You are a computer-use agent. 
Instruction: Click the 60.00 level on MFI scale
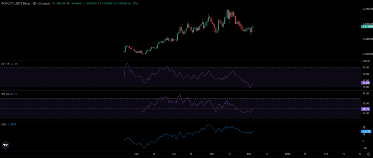pyautogui.click(x=365, y=74)
